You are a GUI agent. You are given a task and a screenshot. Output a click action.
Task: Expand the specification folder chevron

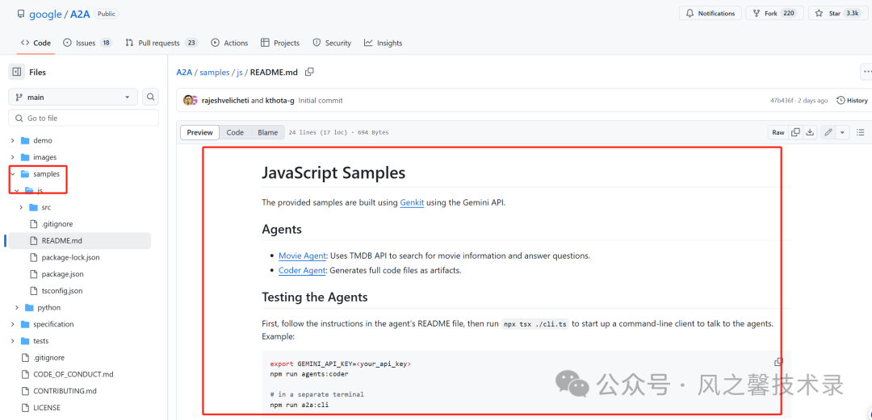tap(12, 324)
